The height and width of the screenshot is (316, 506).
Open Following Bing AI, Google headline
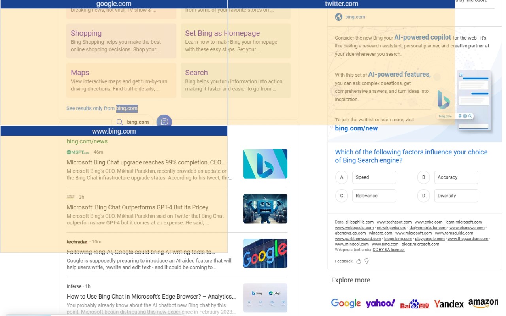point(141,252)
